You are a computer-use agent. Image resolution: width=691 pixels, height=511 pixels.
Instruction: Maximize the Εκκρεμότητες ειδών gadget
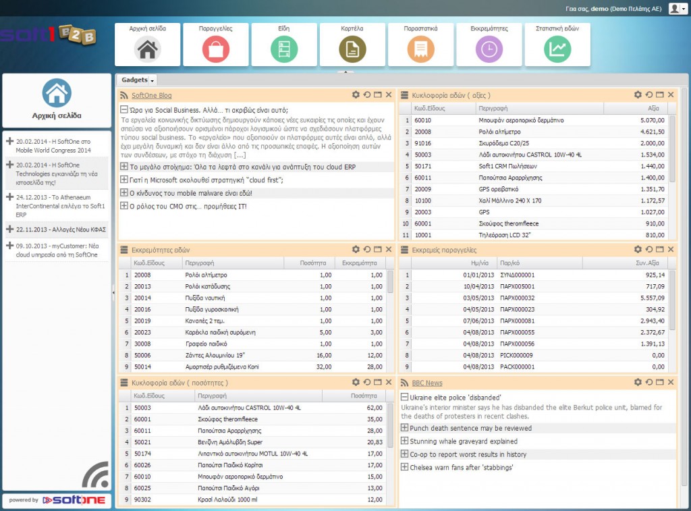378,250
